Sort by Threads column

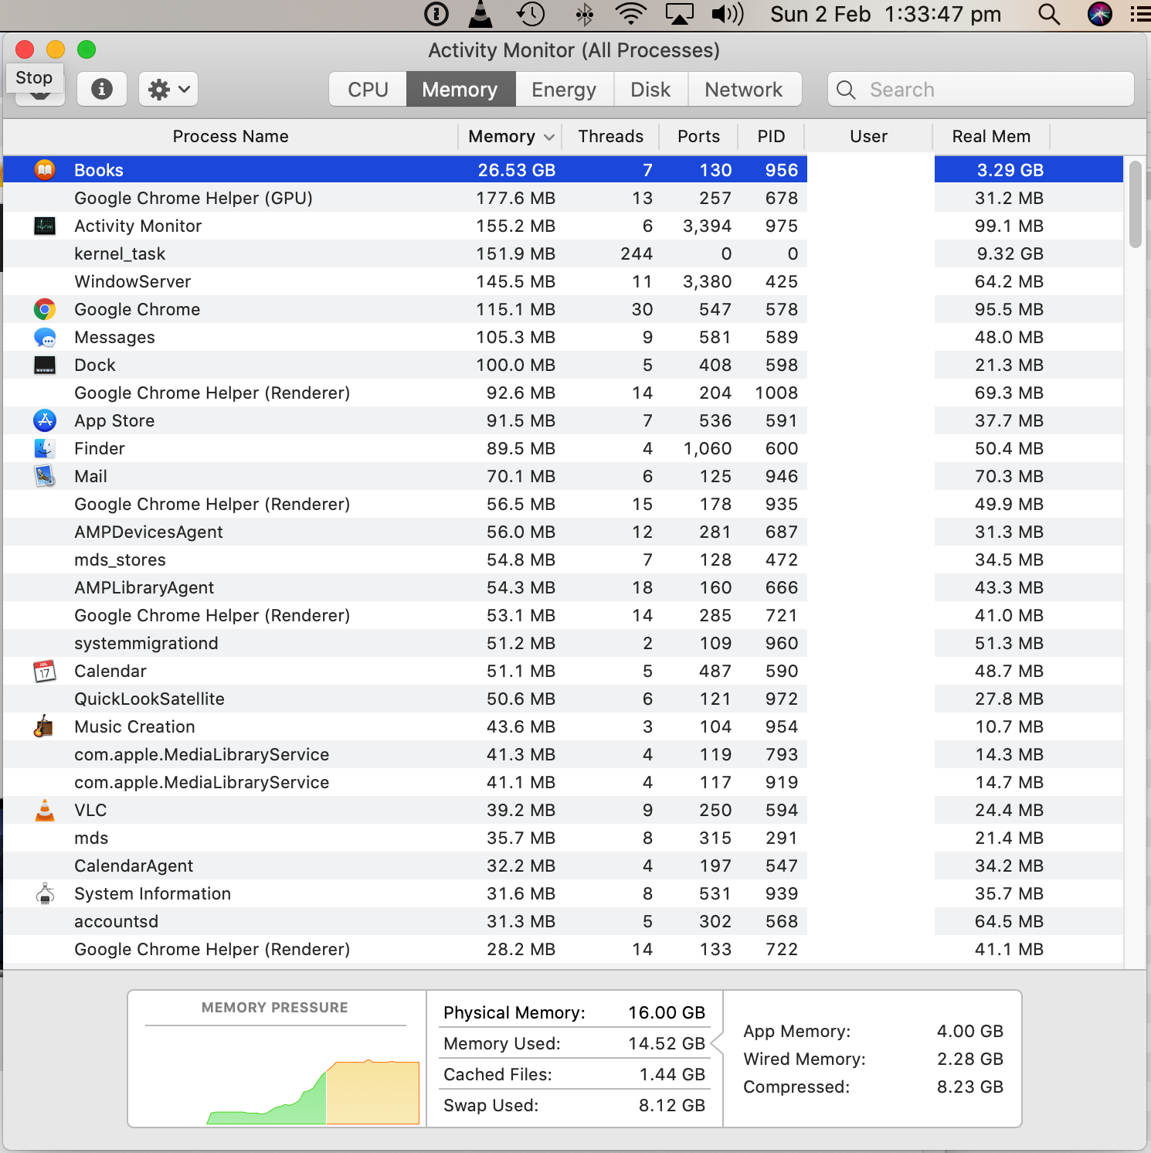tap(610, 136)
